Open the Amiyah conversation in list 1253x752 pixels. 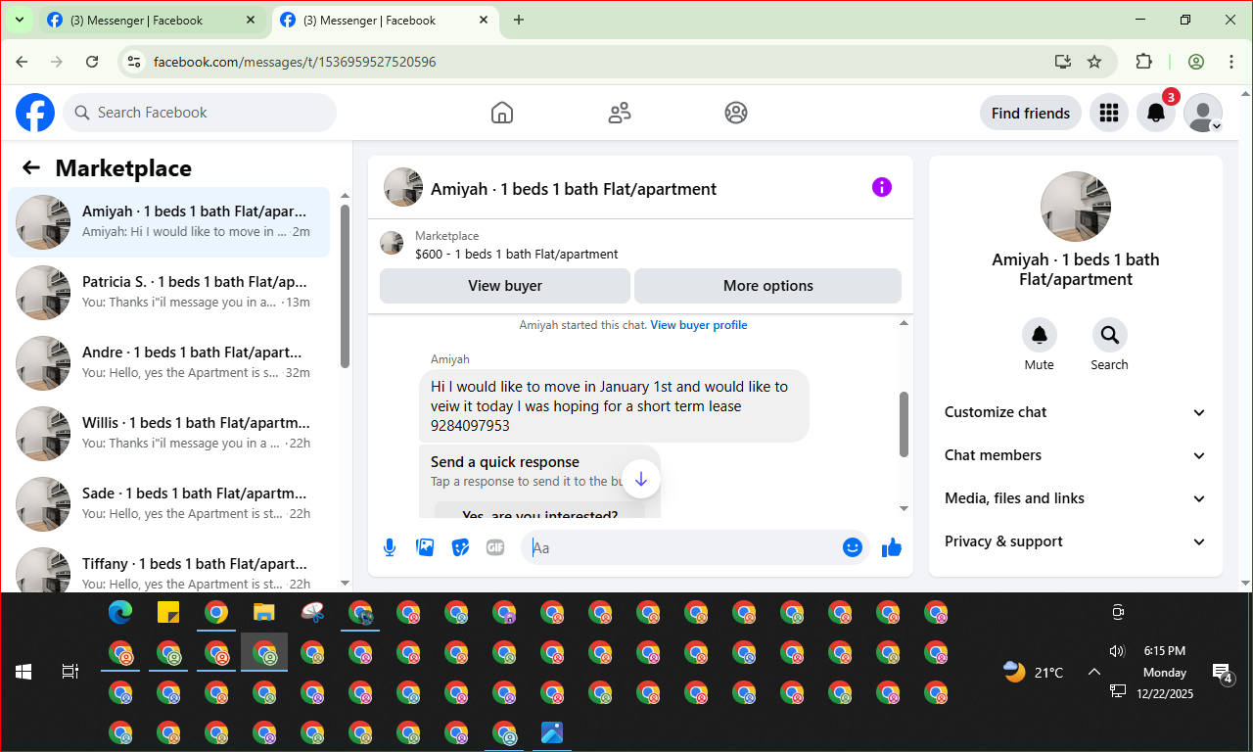[x=169, y=222]
